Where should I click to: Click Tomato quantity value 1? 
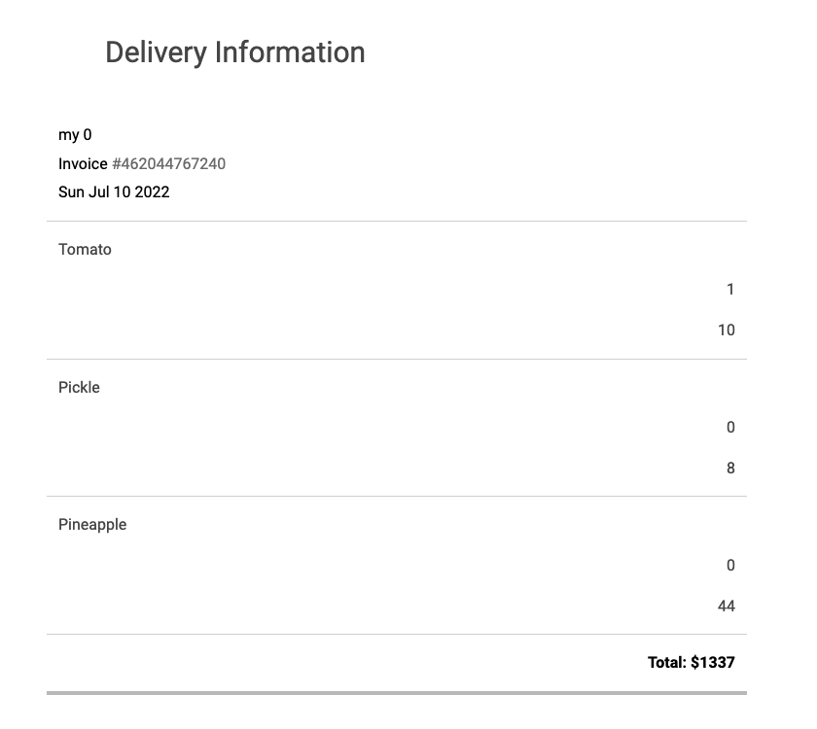pos(730,290)
